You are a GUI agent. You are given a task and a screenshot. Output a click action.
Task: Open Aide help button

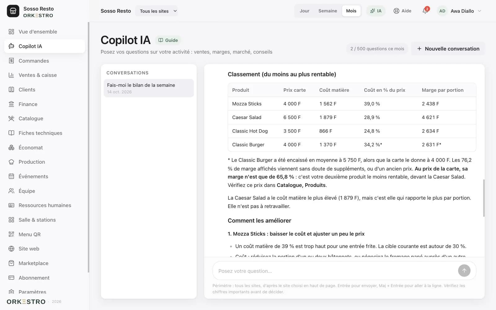[x=402, y=11]
